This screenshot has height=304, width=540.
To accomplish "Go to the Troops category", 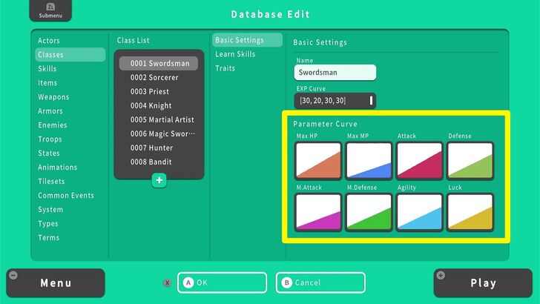I will pos(50,139).
